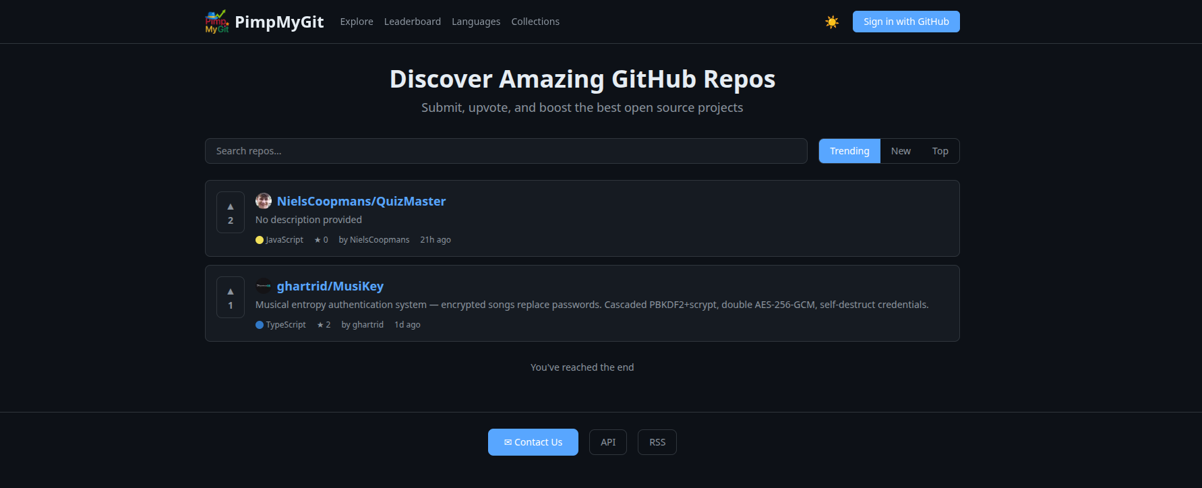Click the Contact Us button
1202x488 pixels.
[533, 442]
